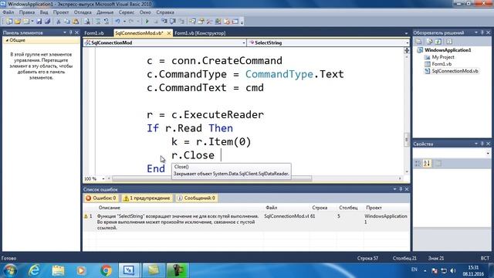
Task: Click the Uncomment lines icon
Action: tap(107, 22)
